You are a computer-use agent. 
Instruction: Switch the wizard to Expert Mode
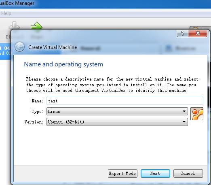pyautogui.click(x=122, y=173)
